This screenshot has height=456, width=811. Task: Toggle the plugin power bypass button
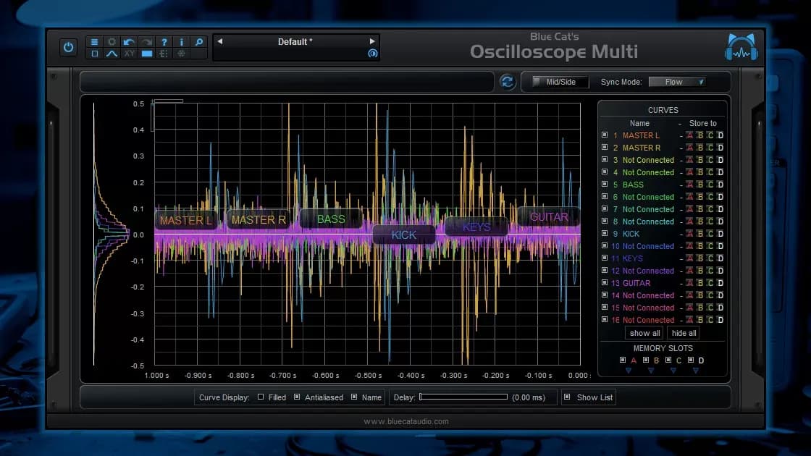coord(68,48)
